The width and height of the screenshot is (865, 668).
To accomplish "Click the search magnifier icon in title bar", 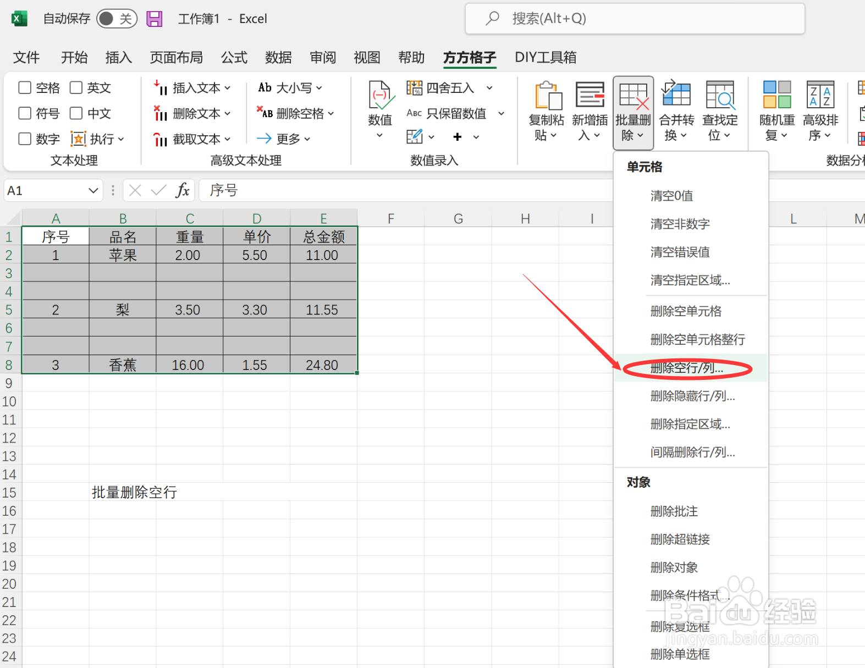I will pos(493,18).
